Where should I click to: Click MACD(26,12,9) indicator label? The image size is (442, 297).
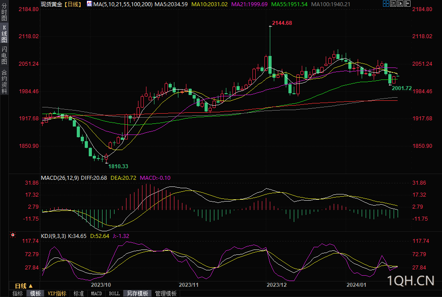pos(60,178)
